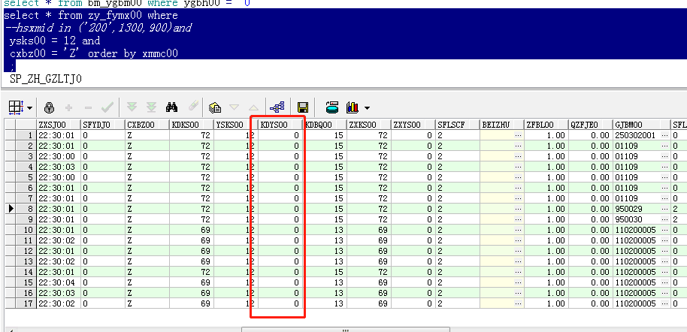The height and width of the screenshot is (332, 687).
Task: Select the KDYS00 column header
Action: (x=280, y=125)
